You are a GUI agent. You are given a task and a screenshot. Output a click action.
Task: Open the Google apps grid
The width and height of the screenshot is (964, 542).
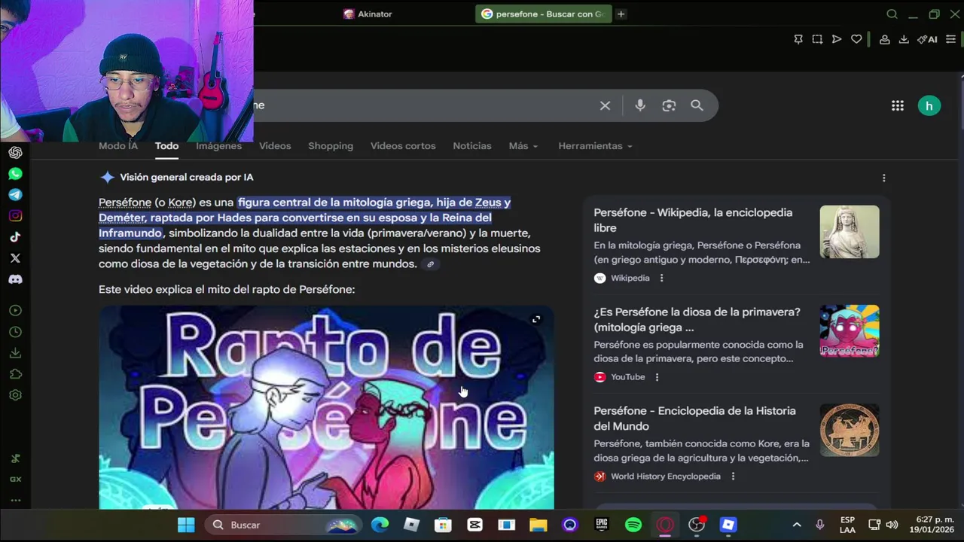tap(898, 106)
